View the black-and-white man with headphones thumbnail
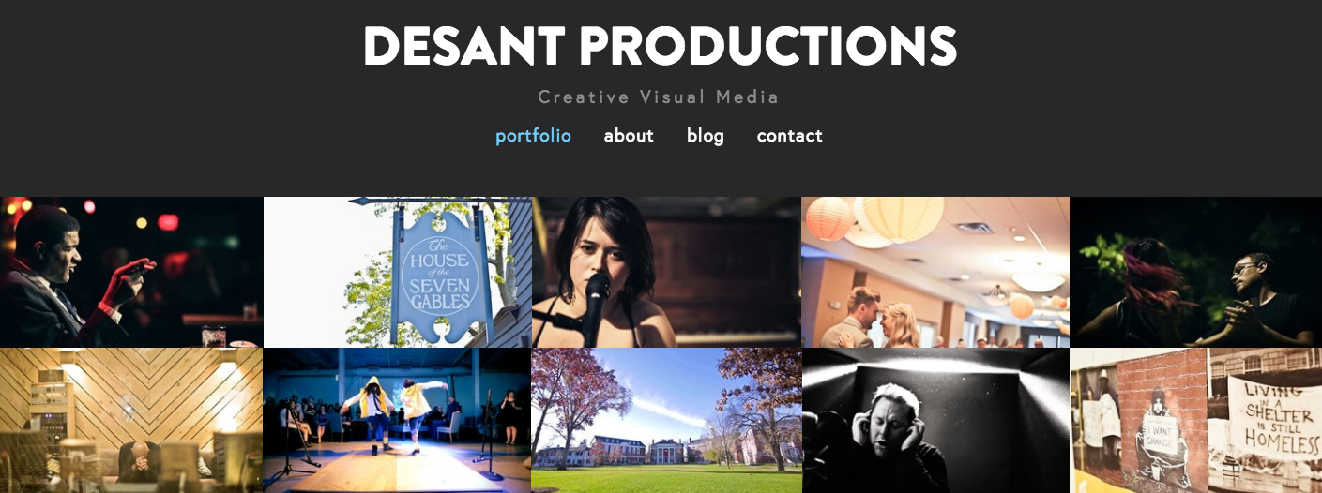1322x493 pixels. pyautogui.click(x=935, y=421)
